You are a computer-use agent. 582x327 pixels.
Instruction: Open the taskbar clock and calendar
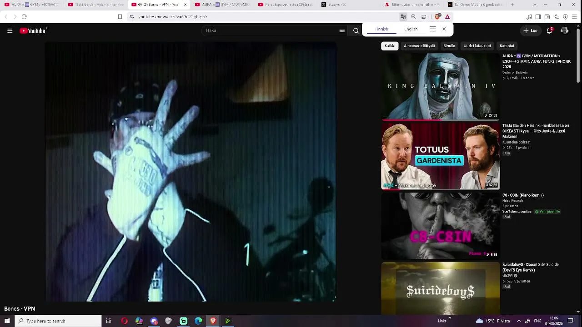pos(554,321)
